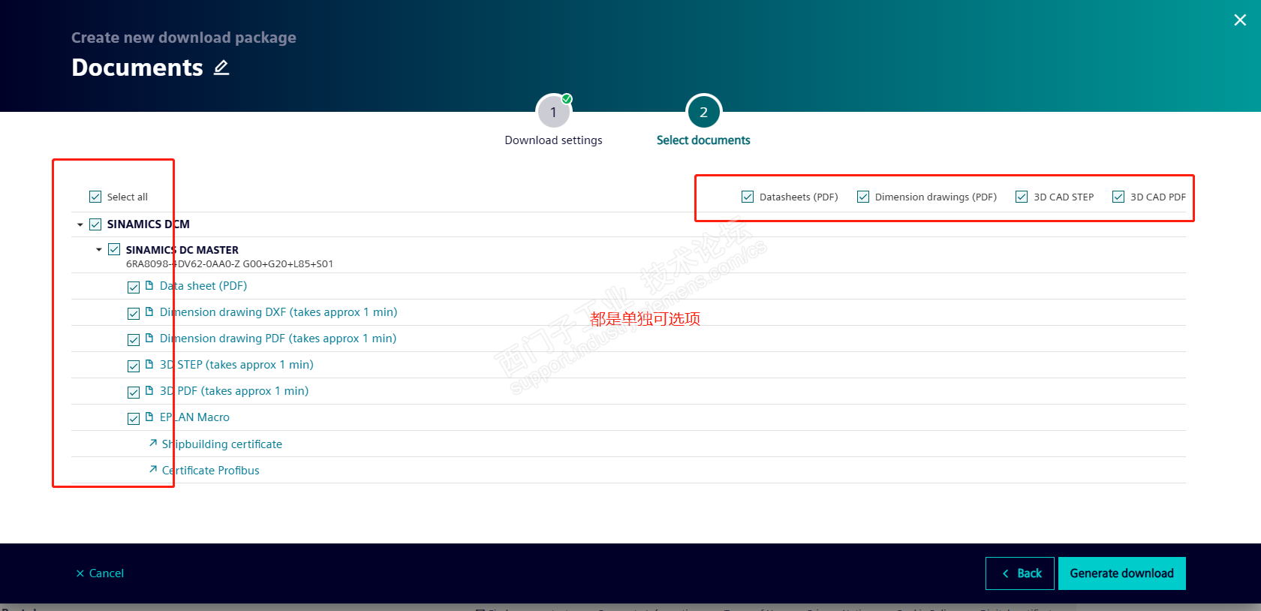Click the file icon beside Data sheet (PDF)

pos(149,285)
